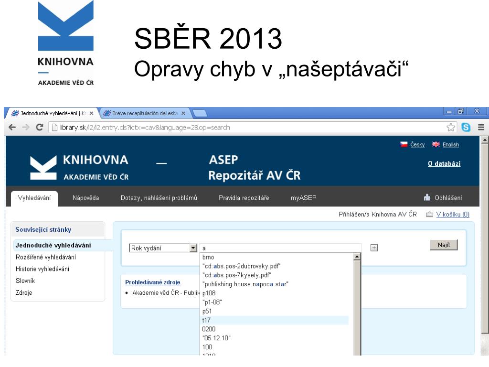Click the Odhlášení logout link
The image size is (489, 367).
pos(448,198)
